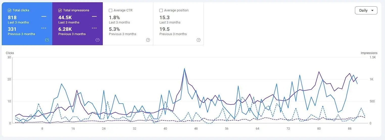Click solid line legend in Total clicks card
Screen dimensions: 385x140
[44, 16]
